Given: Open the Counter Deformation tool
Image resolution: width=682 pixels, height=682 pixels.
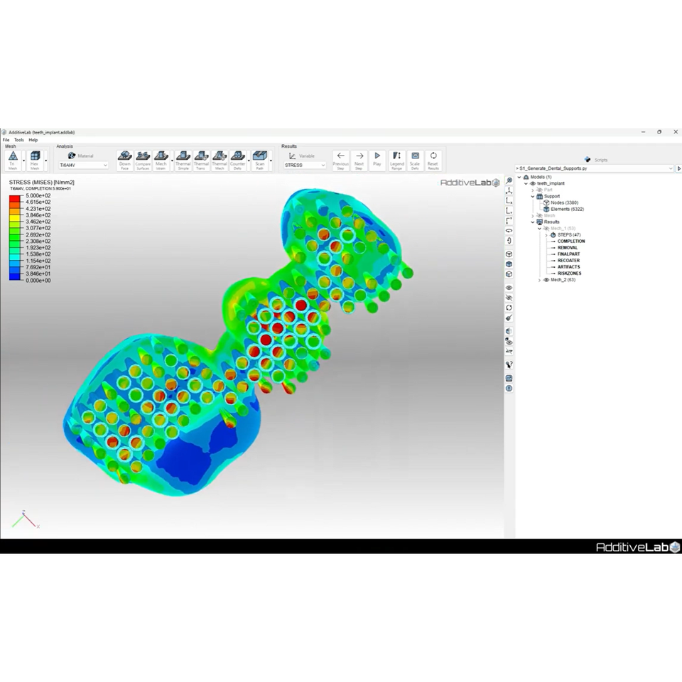Looking at the screenshot, I should tap(237, 160).
